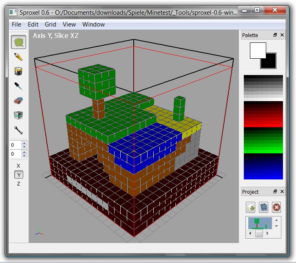Delete the layer with the red X

pyautogui.click(x=276, y=207)
